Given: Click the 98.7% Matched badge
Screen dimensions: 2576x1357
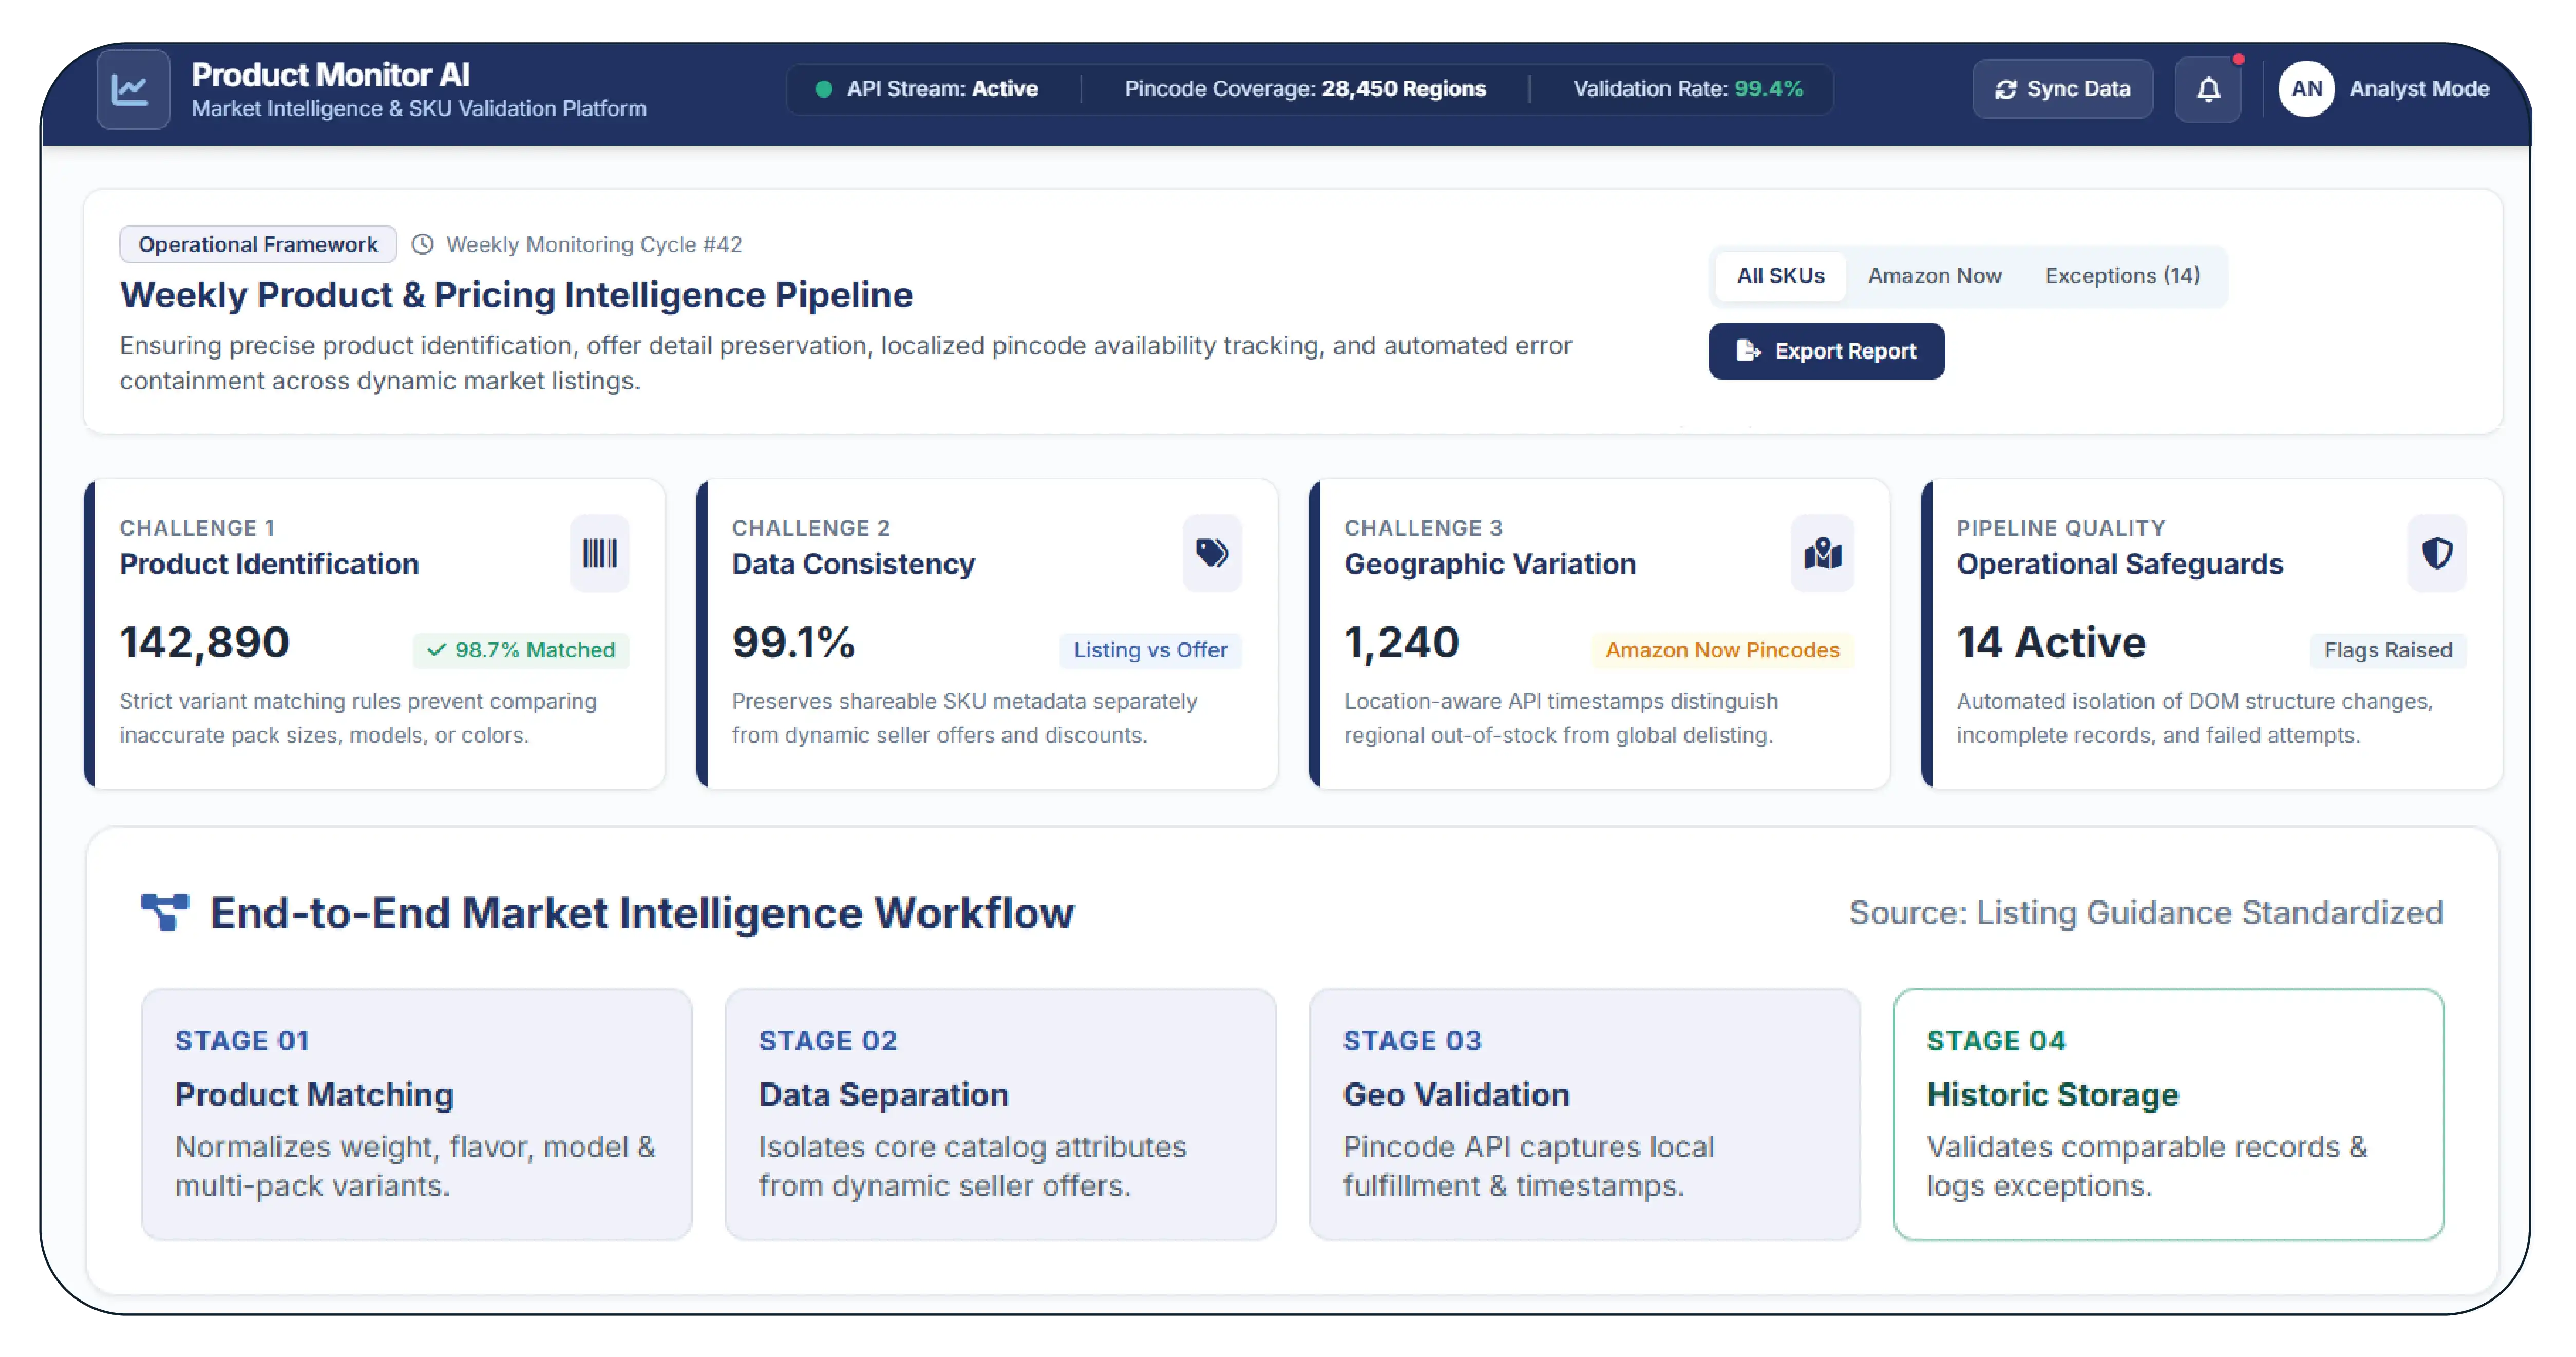Looking at the screenshot, I should pos(521,650).
